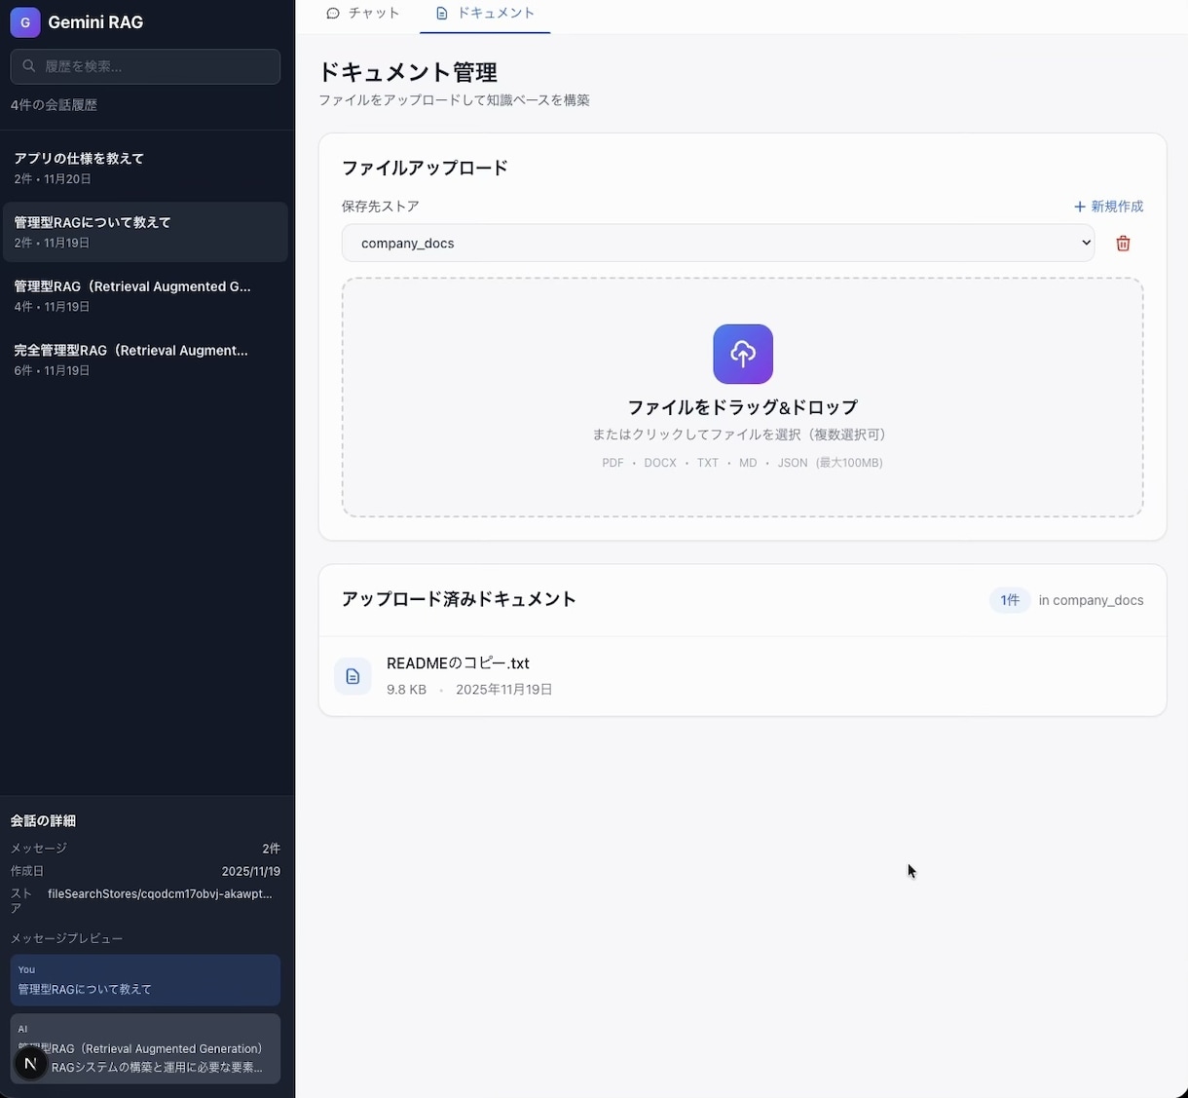Click the READMEのコピー.txt file name

[458, 663]
